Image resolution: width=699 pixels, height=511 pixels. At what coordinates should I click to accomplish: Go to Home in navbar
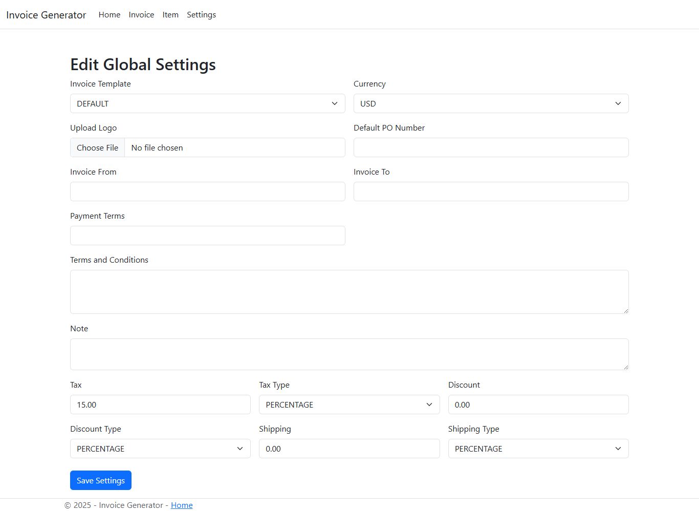[110, 15]
